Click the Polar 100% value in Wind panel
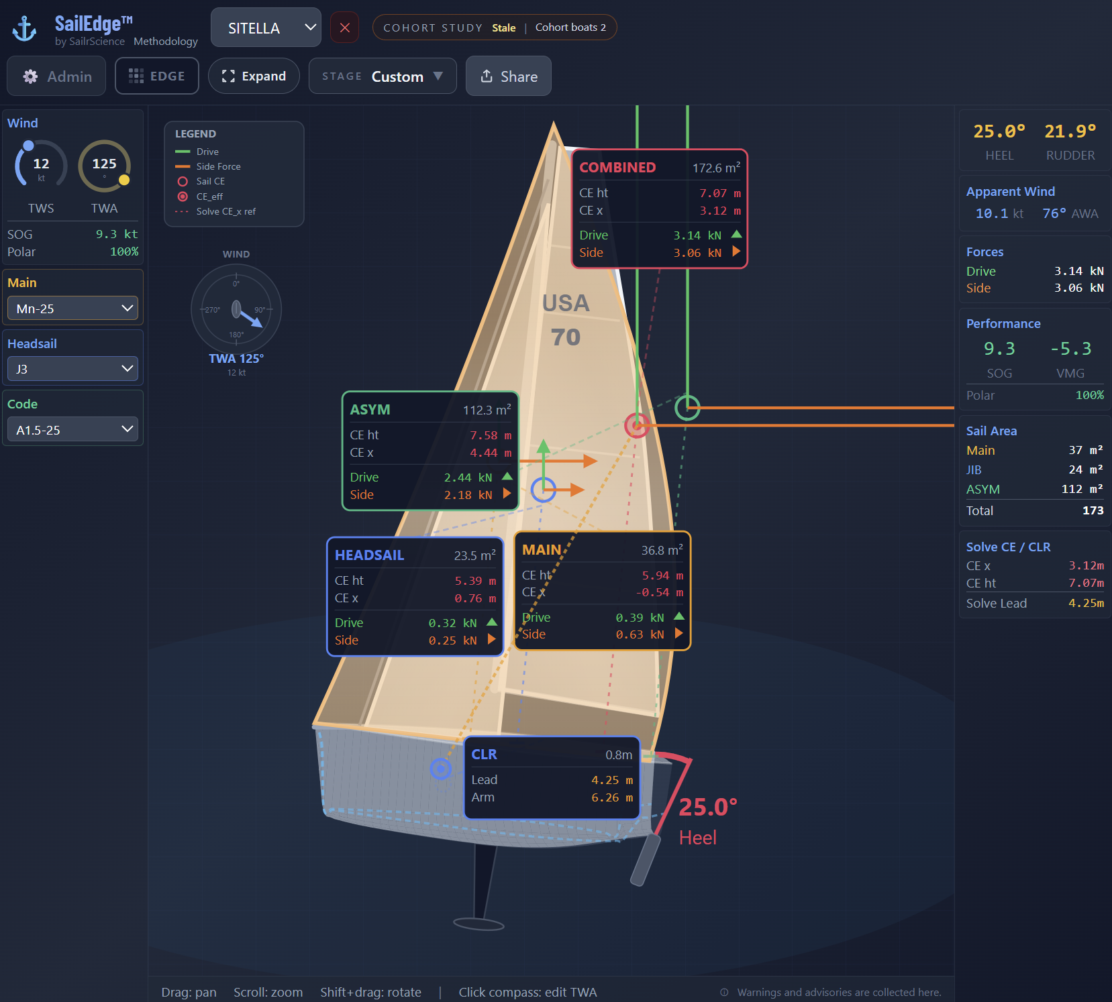Viewport: 1112px width, 1002px height. click(x=124, y=252)
